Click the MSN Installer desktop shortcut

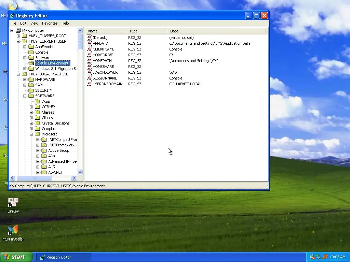13,233
